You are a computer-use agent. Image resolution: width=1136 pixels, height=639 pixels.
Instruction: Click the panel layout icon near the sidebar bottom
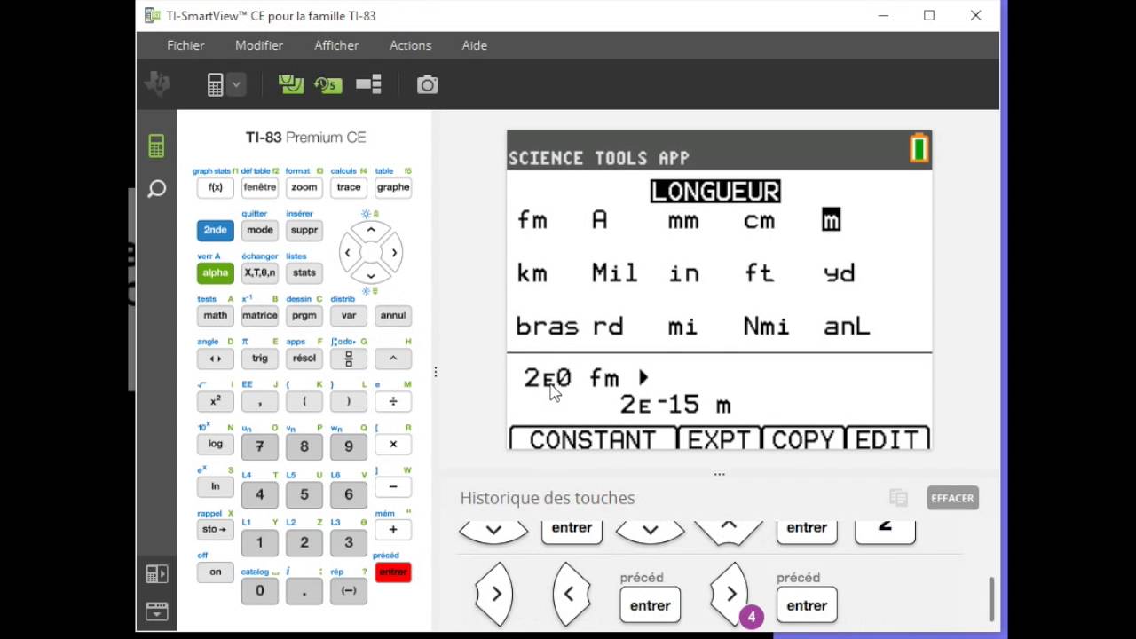[x=156, y=574]
